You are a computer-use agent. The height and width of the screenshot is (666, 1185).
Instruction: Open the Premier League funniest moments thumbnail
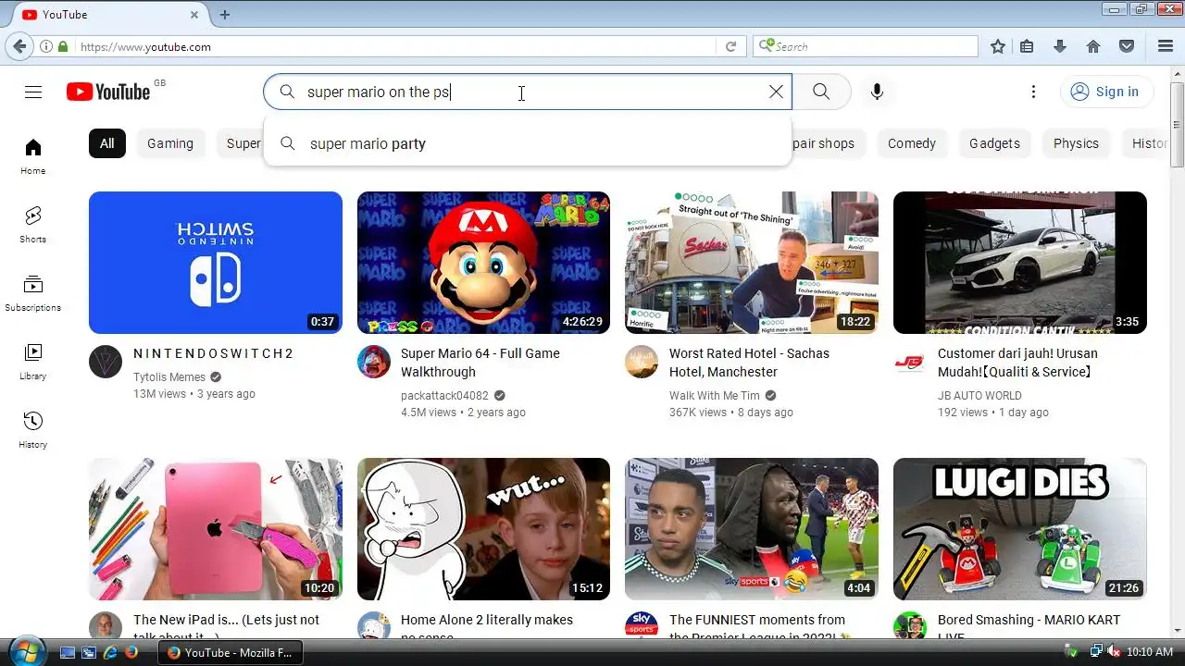(752, 529)
